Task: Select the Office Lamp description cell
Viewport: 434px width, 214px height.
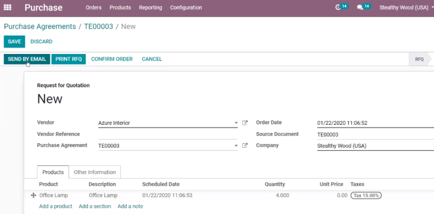Action: tap(103, 195)
